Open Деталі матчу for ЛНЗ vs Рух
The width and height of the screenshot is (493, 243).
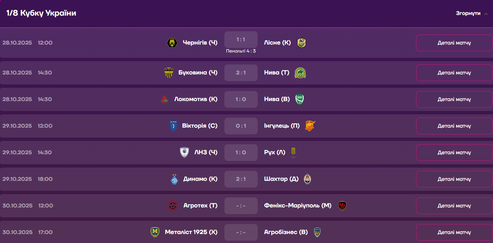coord(454,153)
